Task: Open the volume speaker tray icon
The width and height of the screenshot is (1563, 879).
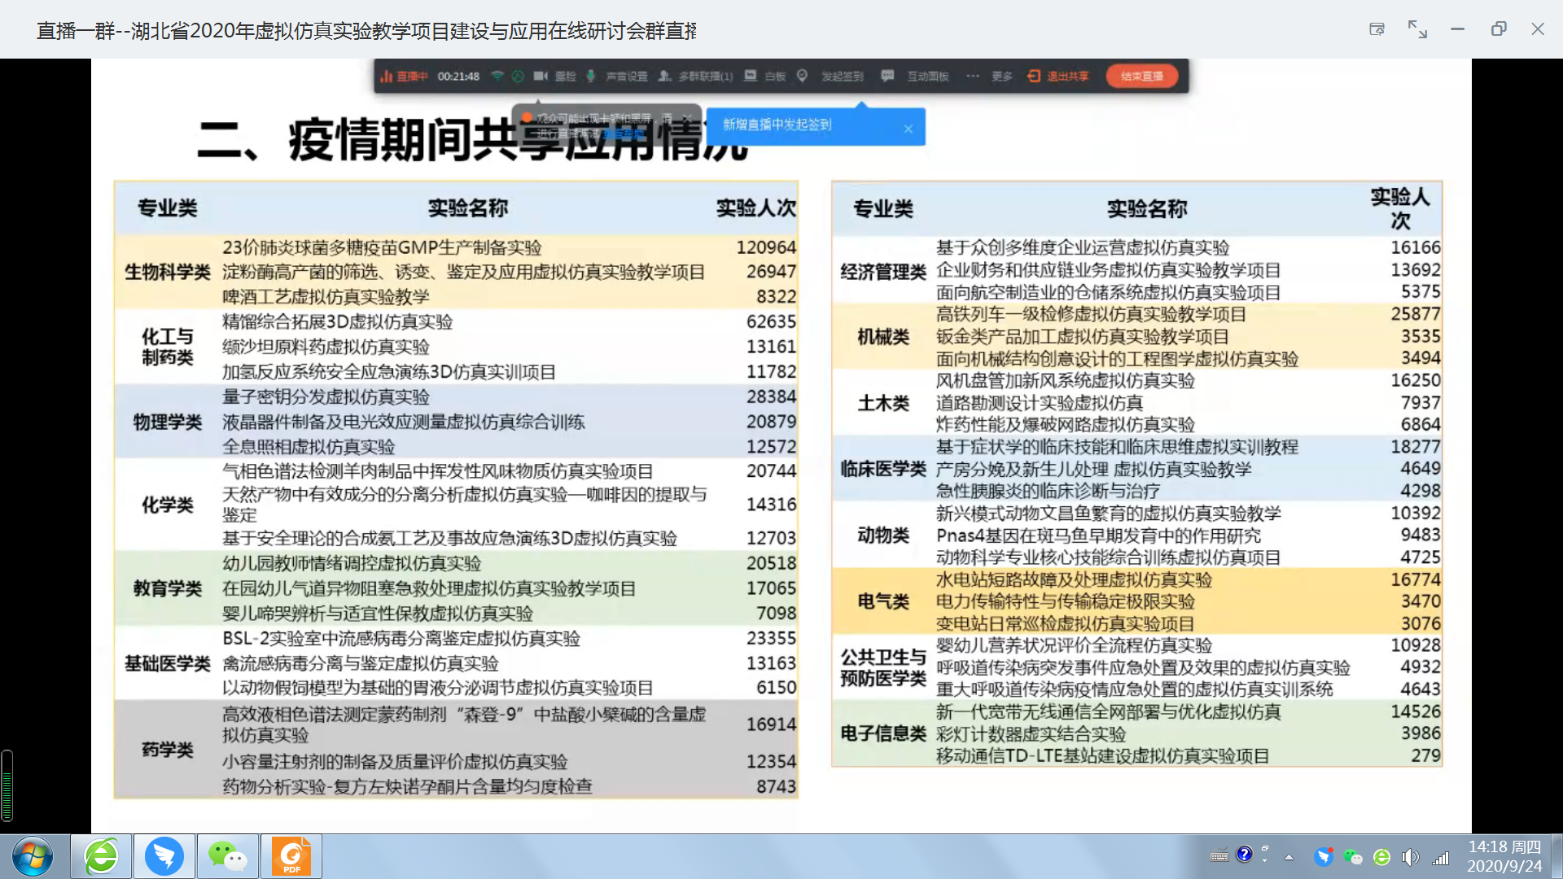Action: [1410, 857]
